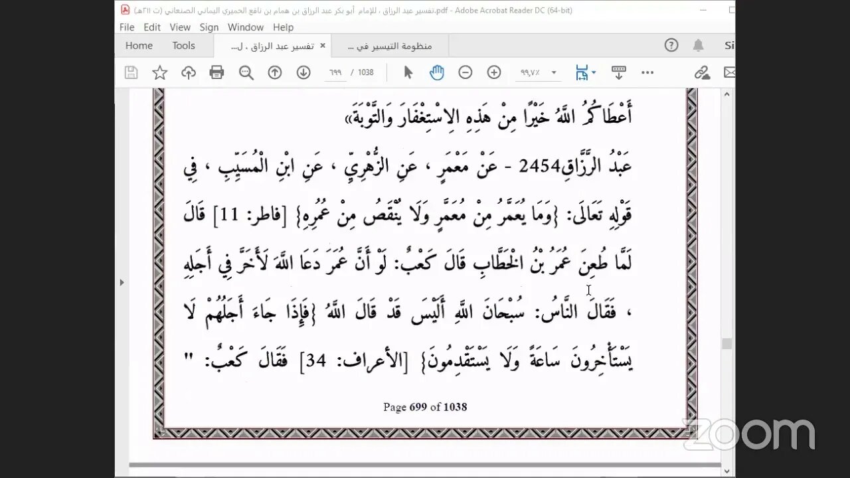This screenshot has height=478, width=850.
Task: Open the Help question mark icon
Action: pos(671,46)
